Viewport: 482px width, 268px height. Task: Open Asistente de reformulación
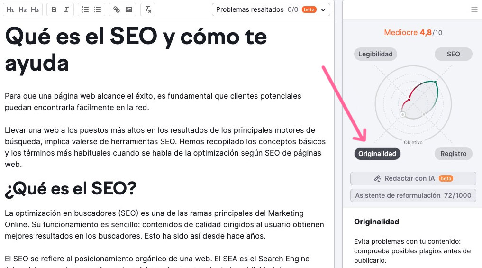[413, 195]
